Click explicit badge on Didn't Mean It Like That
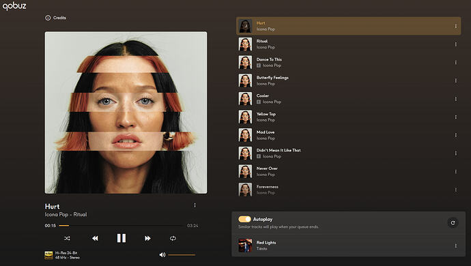This screenshot has width=471, height=266. point(259,156)
